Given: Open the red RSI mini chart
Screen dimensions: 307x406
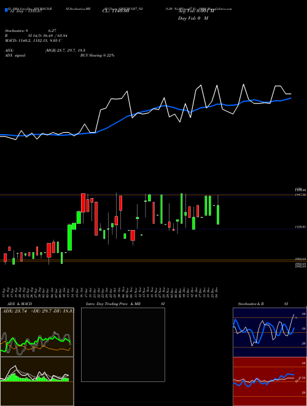Looking at the screenshot, I should click(x=270, y=381).
